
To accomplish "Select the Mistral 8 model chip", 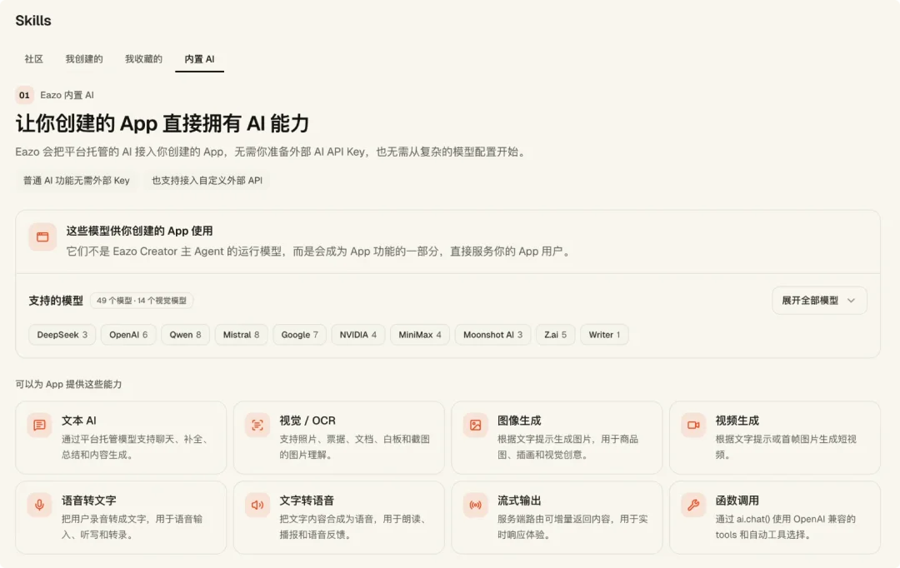I will pos(241,335).
